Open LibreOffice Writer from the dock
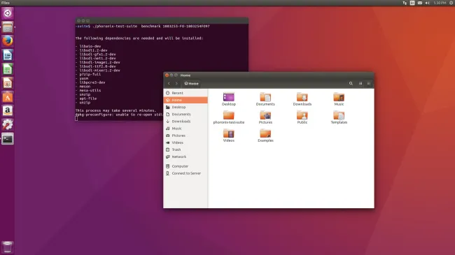This screenshot has height=255, width=455. 8,55
